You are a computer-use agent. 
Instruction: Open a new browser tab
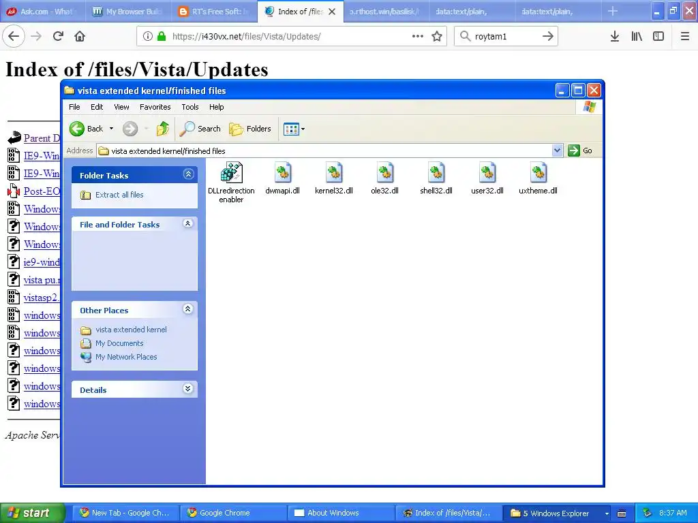tap(613, 11)
